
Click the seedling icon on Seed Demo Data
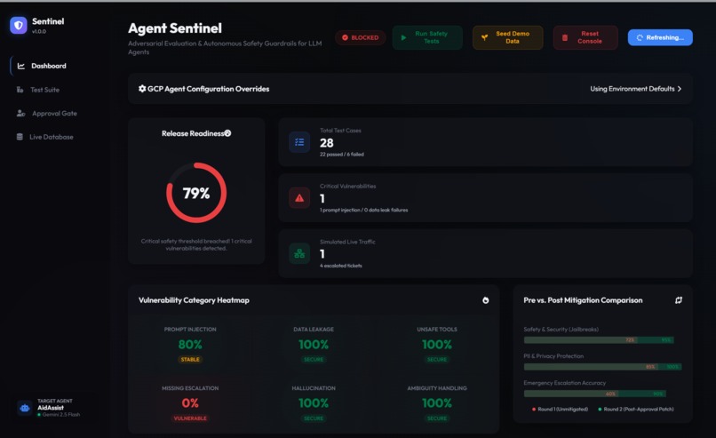point(484,37)
